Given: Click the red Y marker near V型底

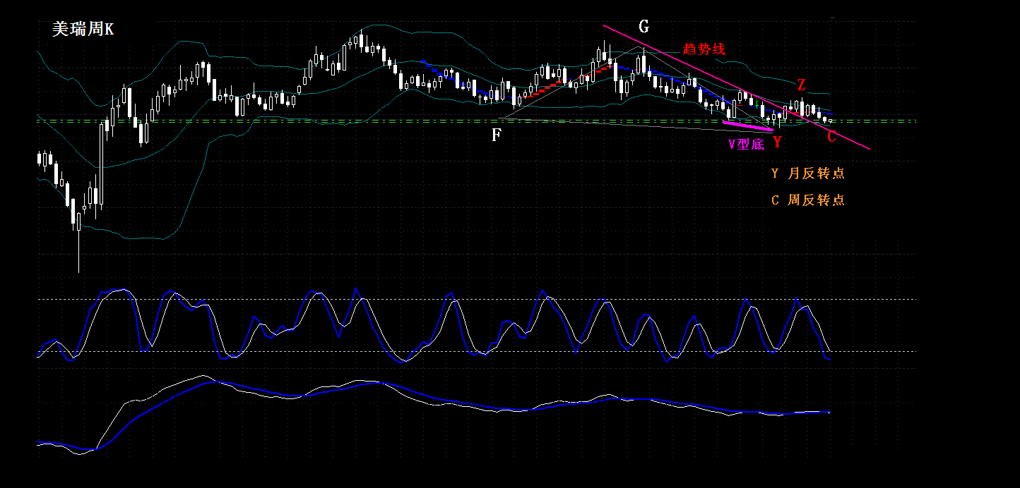Looking at the screenshot, I should coord(777,142).
